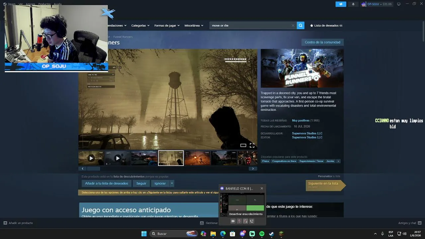The width and height of the screenshot is (425, 239).
Task: Open editor Supernova Studios LLC link
Action: point(307,137)
